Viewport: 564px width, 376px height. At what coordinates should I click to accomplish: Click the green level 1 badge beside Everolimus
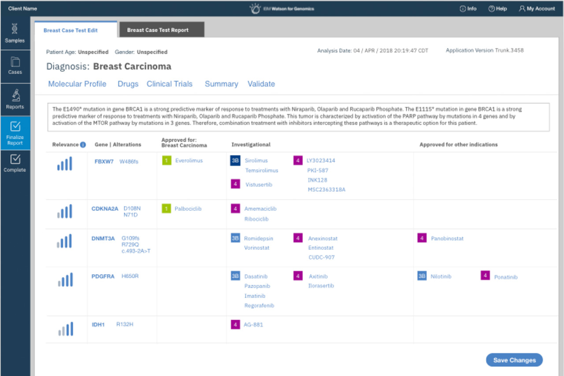[x=167, y=161]
